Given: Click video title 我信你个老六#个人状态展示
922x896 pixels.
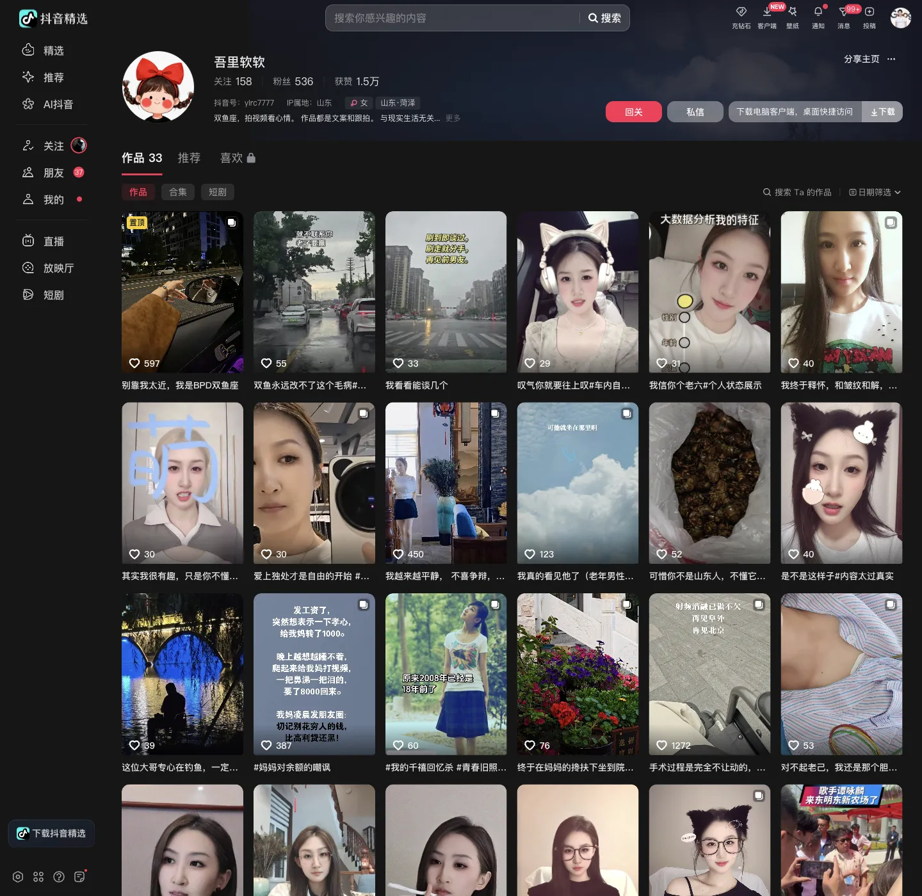Looking at the screenshot, I should pyautogui.click(x=706, y=385).
